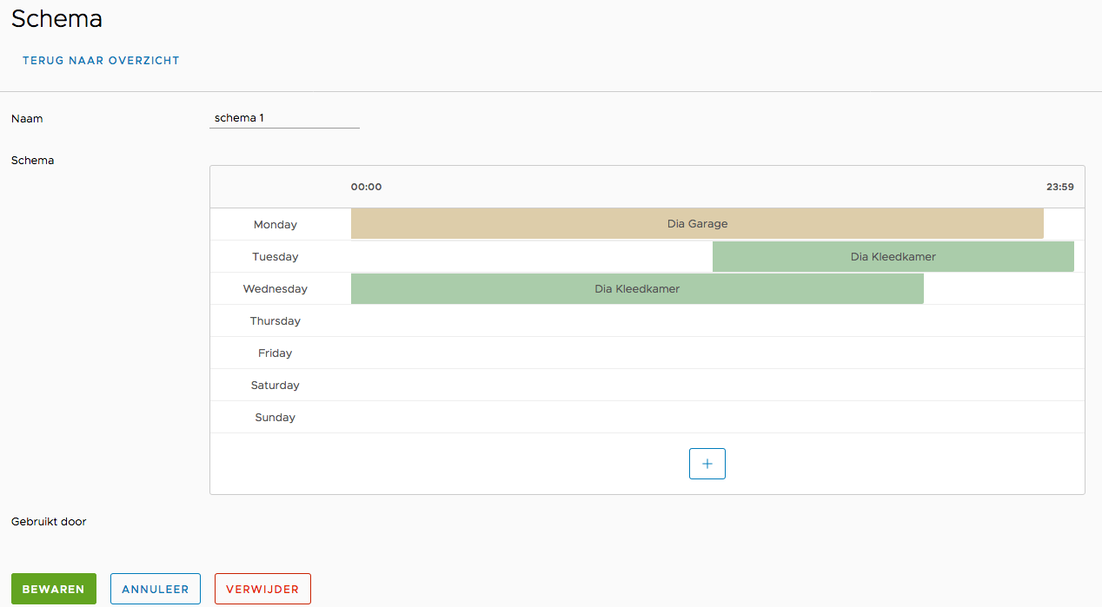Click the Thursday day label
Viewport: 1102px width, 607px height.
[x=275, y=321]
